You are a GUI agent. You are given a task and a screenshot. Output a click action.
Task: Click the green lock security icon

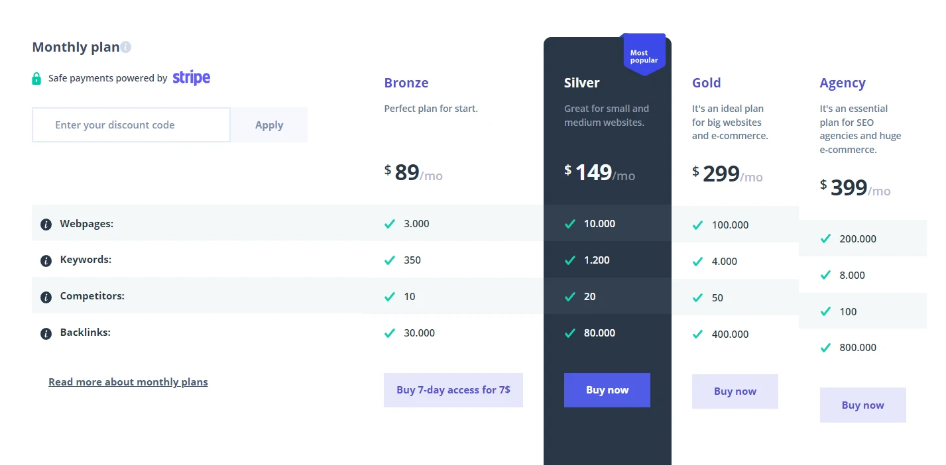tap(36, 78)
